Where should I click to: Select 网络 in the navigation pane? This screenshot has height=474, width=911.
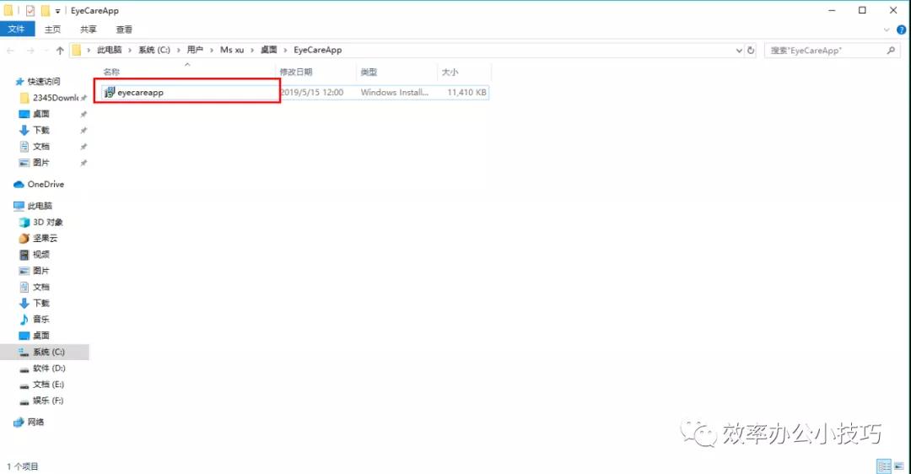pos(35,422)
